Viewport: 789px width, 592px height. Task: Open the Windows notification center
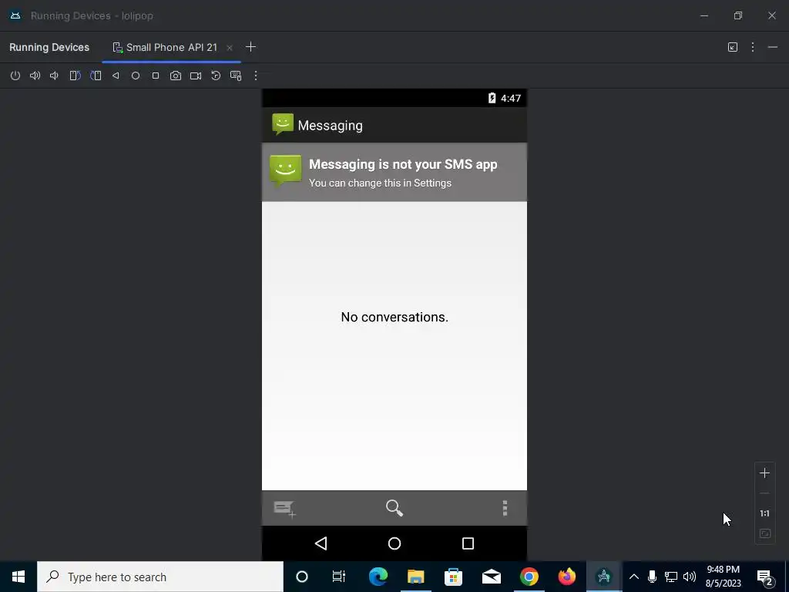765,578
